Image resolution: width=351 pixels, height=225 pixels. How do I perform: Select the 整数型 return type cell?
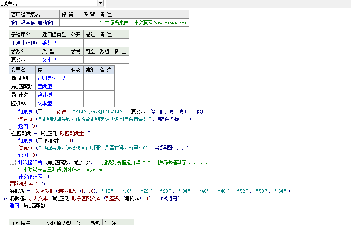pyautogui.click(x=49, y=43)
